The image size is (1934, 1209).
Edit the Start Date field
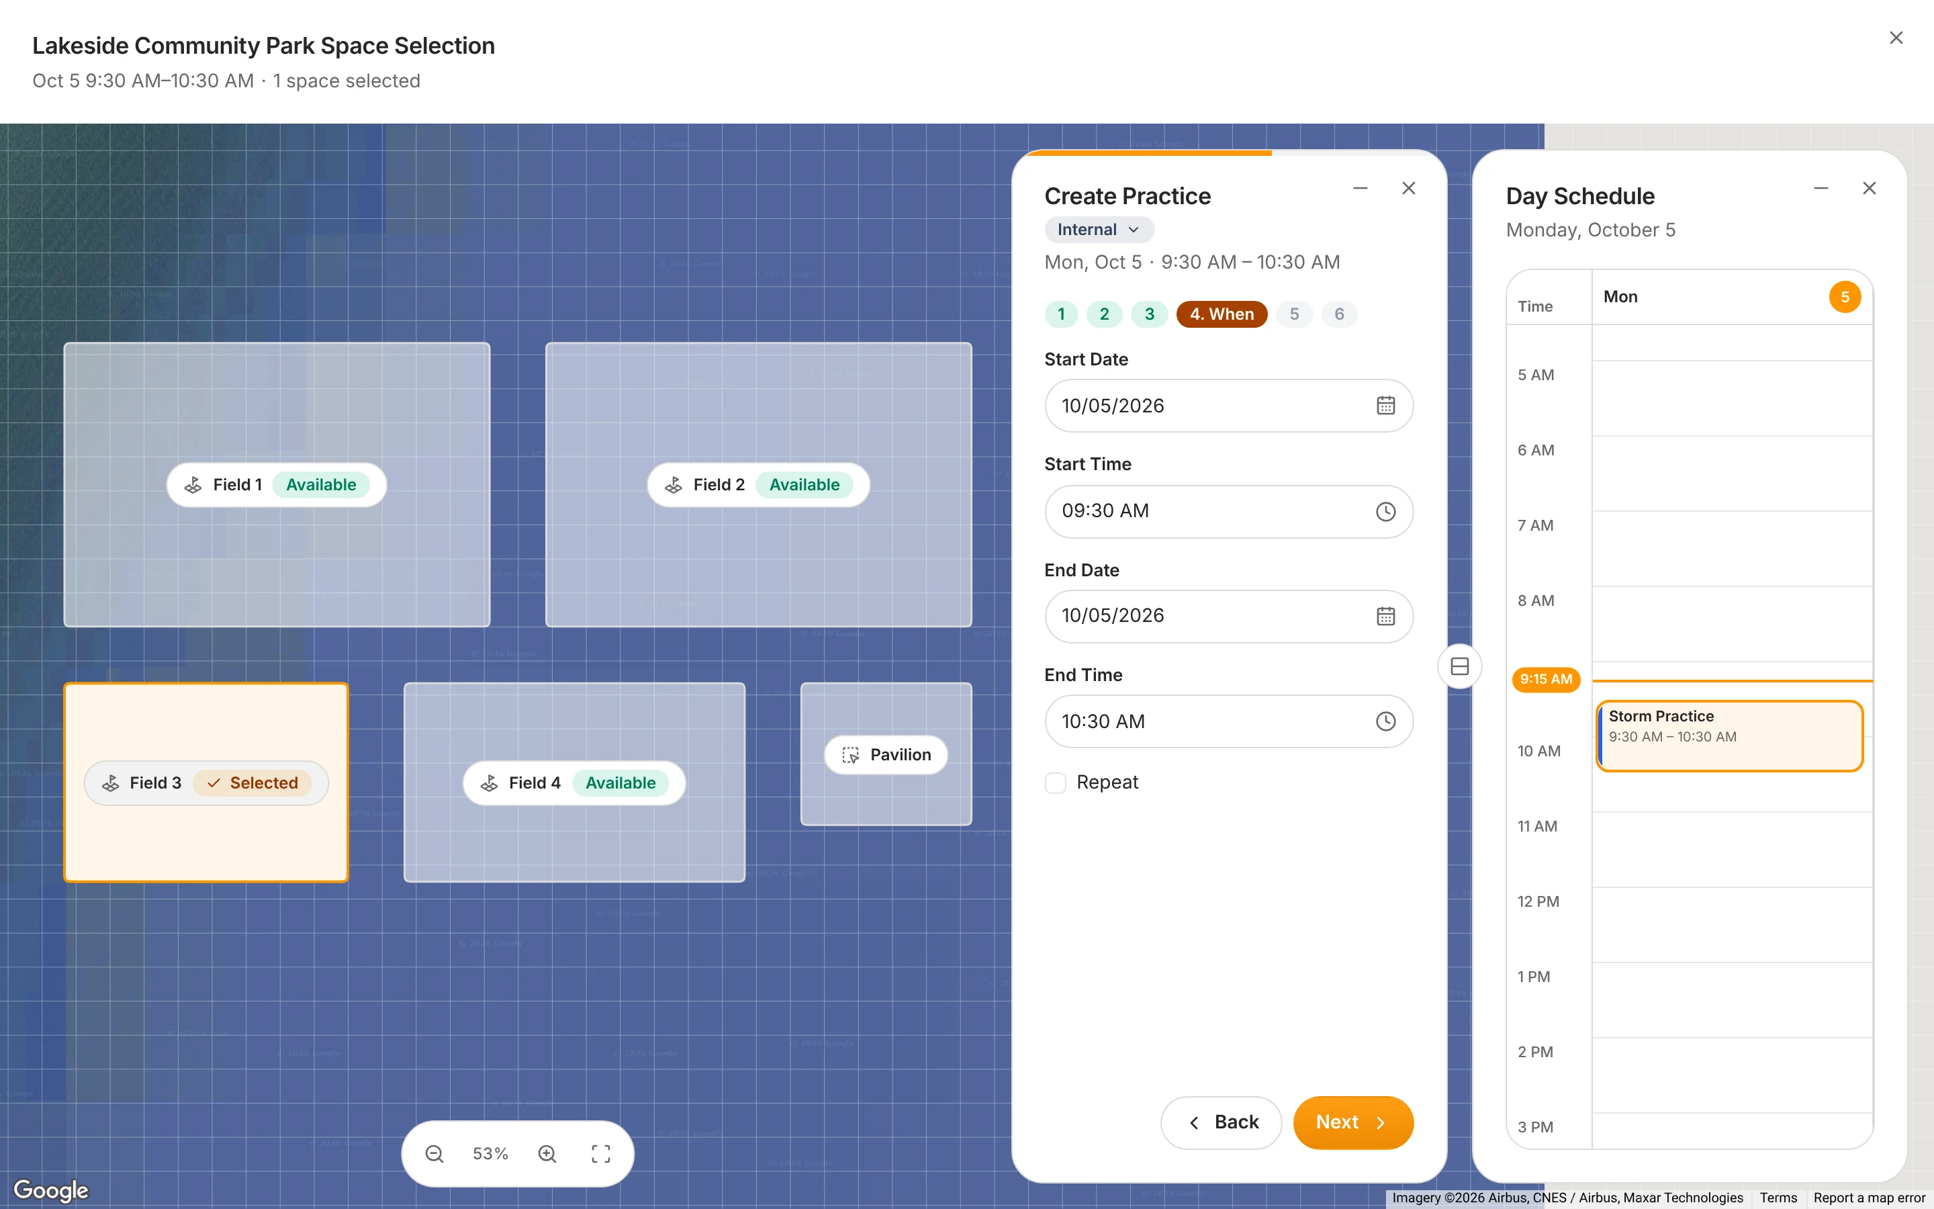1228,406
